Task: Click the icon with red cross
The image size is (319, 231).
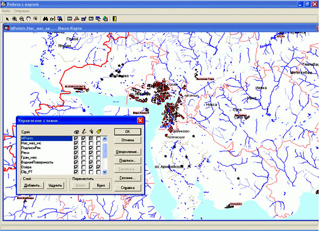Action: [77, 19]
